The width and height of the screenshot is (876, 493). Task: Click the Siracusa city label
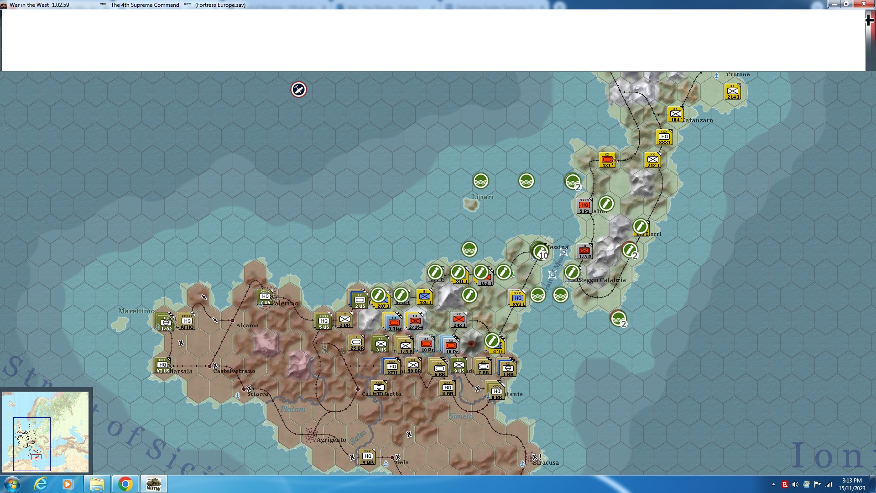(x=546, y=462)
